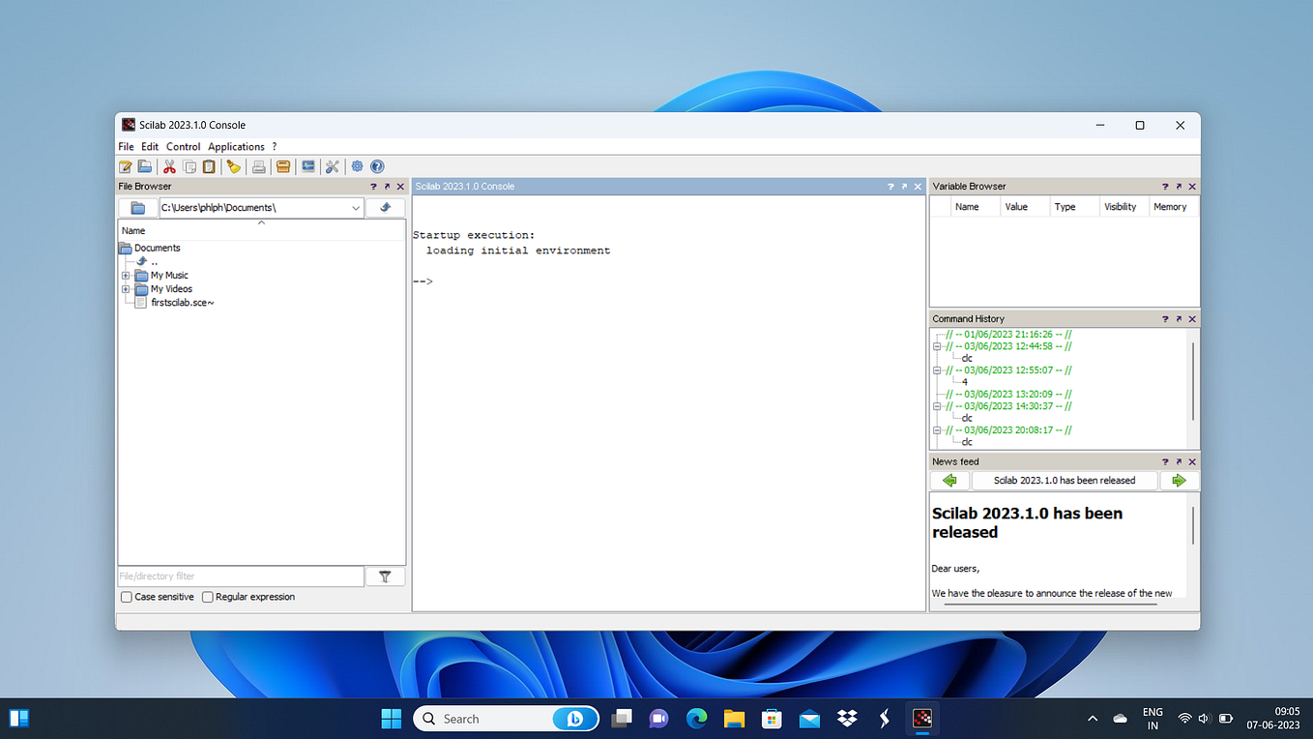Open Scilab demonstrations gear icon

click(x=358, y=166)
